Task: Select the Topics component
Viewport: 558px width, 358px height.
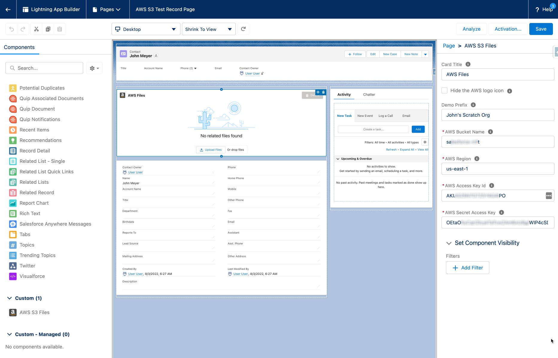Action: (x=22, y=245)
